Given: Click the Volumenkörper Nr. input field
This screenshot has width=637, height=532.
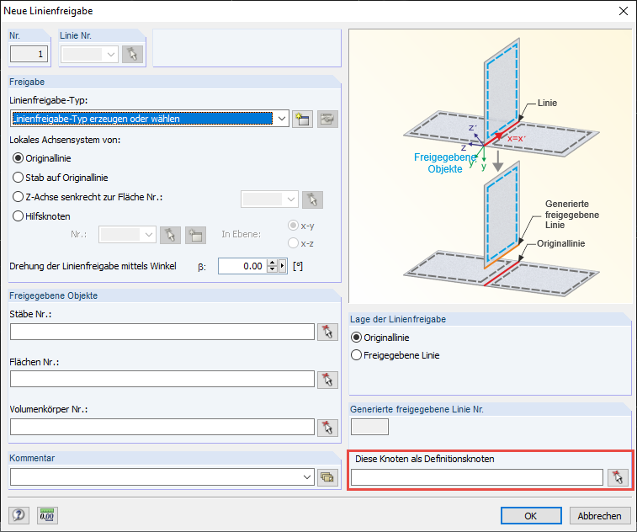Looking at the screenshot, I should [x=162, y=427].
